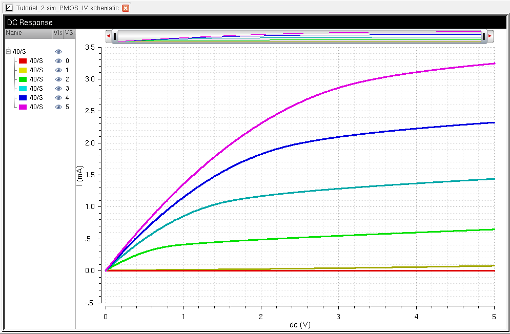The image size is (510, 334).
Task: Toggle visibility eye of the parent /I0/S group
Action: click(58, 52)
